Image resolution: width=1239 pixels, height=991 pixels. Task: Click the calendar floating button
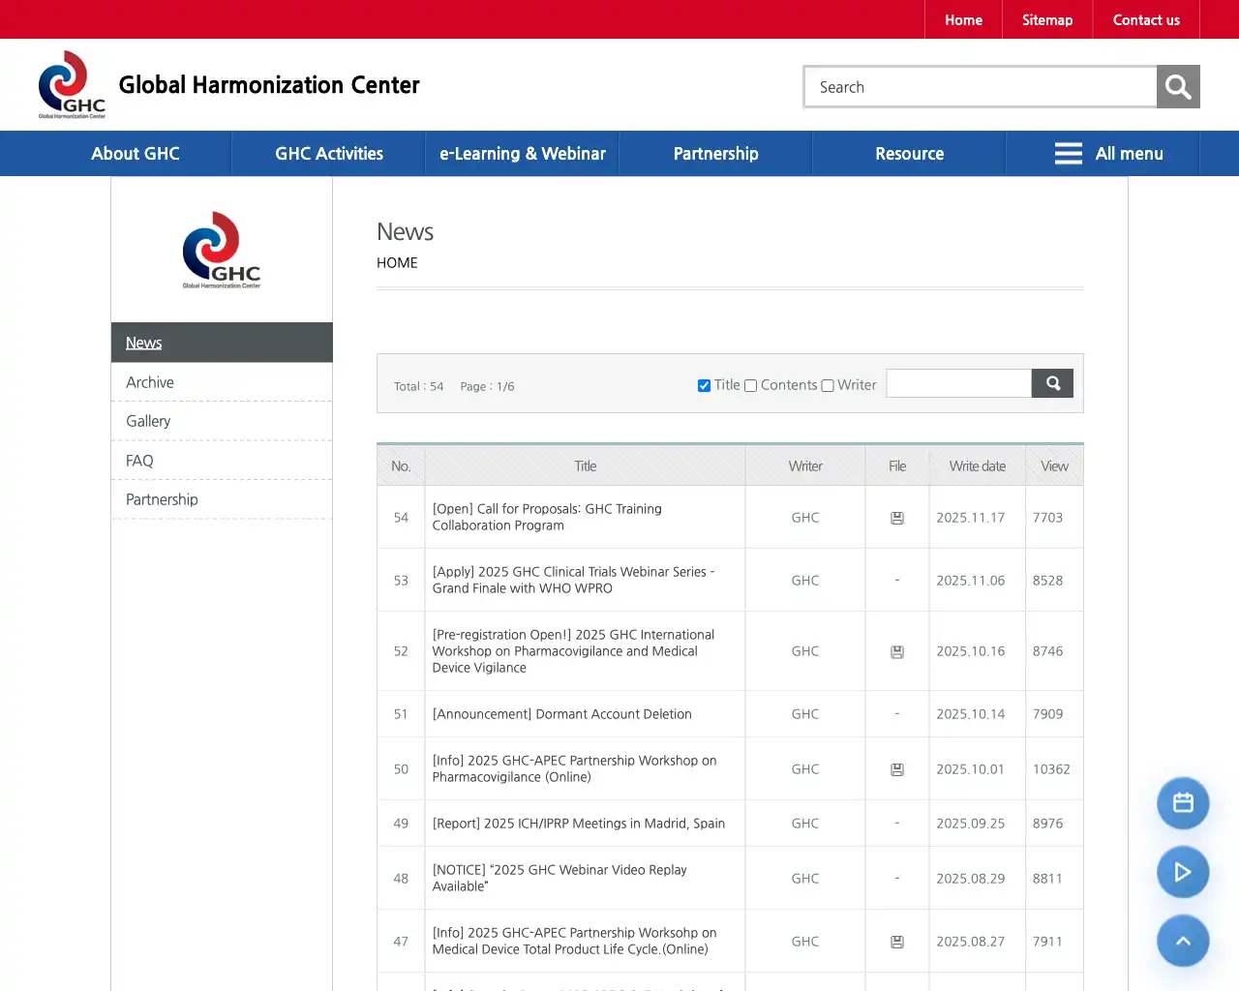1183,803
